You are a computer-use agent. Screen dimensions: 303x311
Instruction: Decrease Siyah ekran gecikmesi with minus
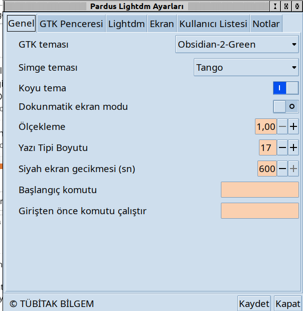(282, 169)
